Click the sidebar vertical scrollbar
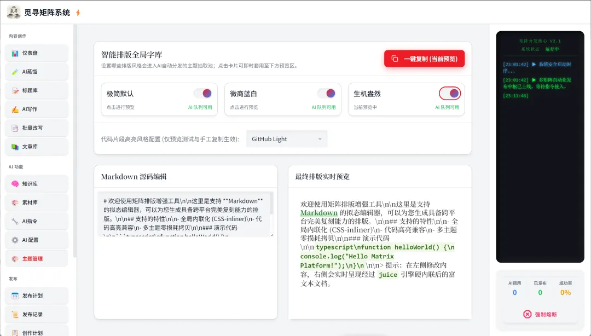Image resolution: width=591 pixels, height=336 pixels. coord(74,141)
